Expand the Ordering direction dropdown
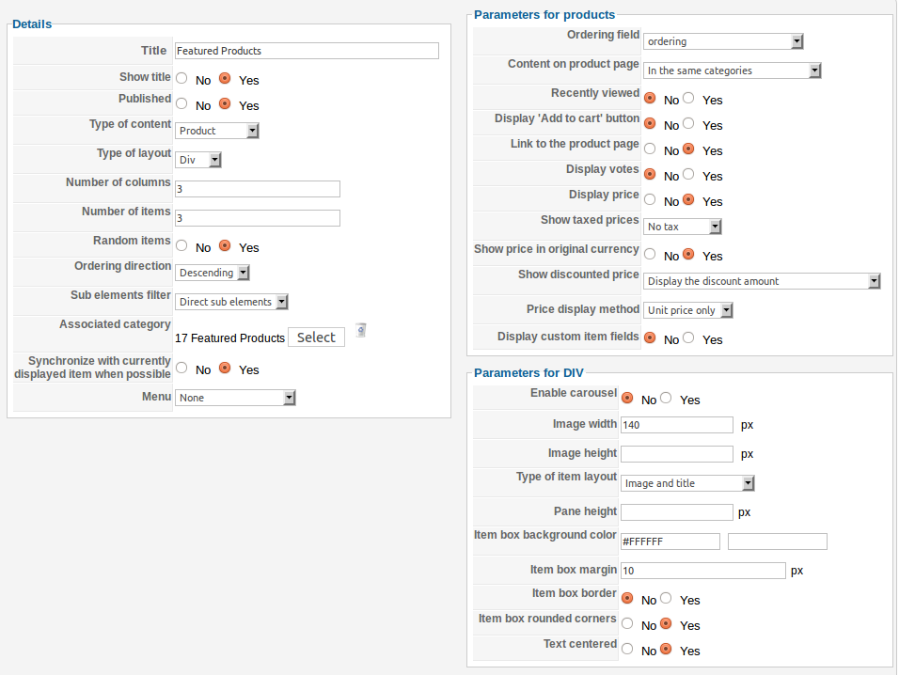This screenshot has height=675, width=899. click(213, 273)
